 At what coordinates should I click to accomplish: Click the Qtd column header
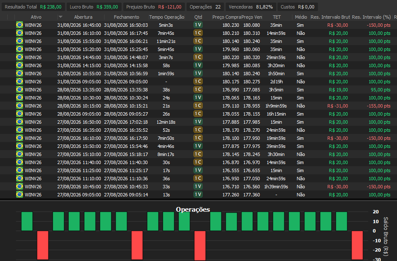click(x=198, y=17)
